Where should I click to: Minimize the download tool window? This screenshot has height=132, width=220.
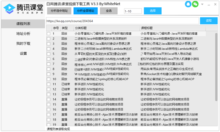209,5
